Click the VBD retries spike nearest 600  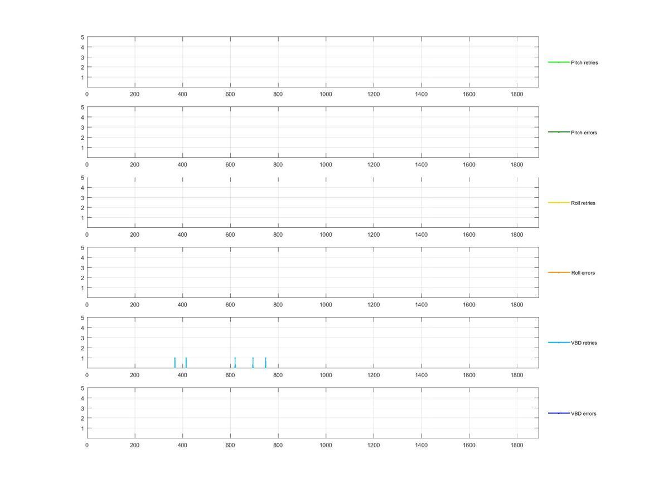click(235, 363)
